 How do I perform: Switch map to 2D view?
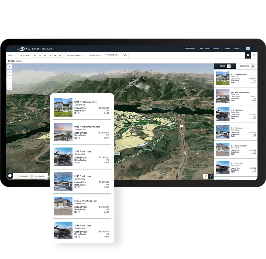205,176
